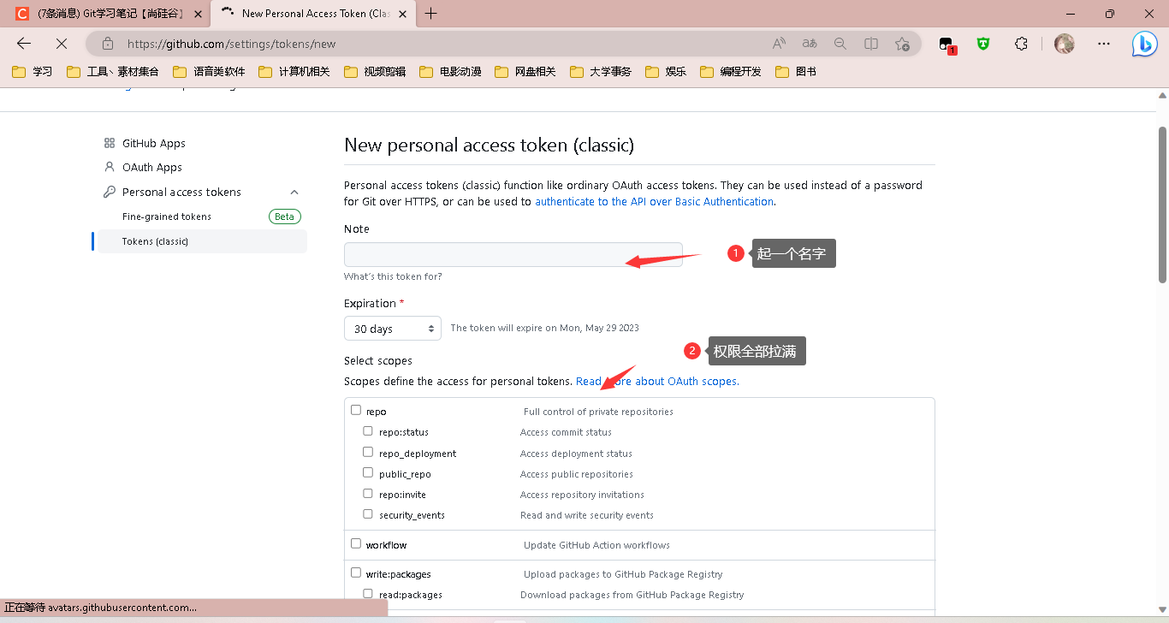Image resolution: width=1169 pixels, height=623 pixels.
Task: Open the 工具、素材集合 bookmark folder
Action: click(113, 72)
